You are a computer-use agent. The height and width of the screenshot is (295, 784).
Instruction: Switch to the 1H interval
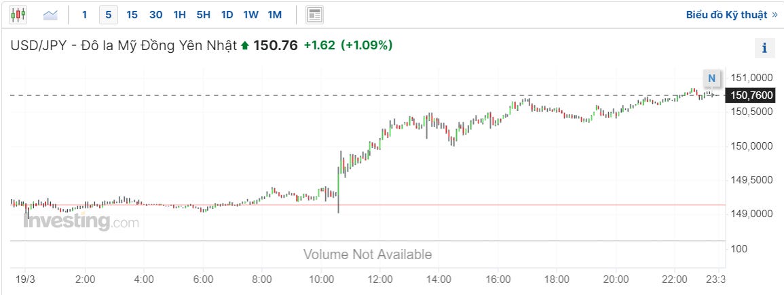pyautogui.click(x=179, y=14)
